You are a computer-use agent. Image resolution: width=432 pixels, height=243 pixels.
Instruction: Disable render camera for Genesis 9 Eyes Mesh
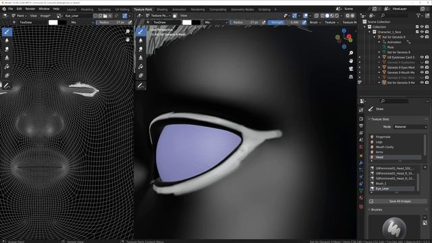click(x=427, y=67)
